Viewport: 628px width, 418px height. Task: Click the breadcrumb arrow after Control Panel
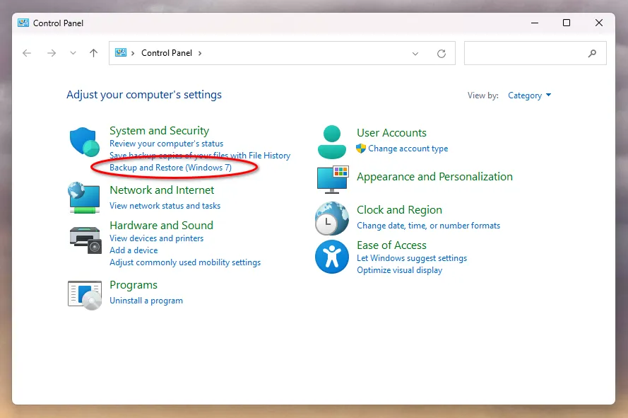pos(200,53)
